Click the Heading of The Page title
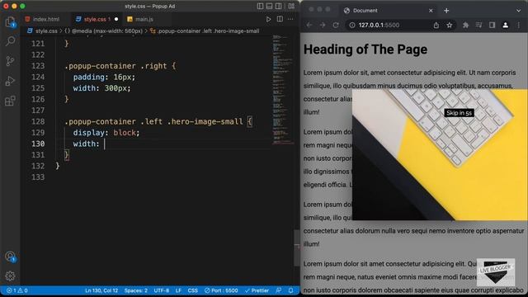528x297 pixels. [365, 49]
